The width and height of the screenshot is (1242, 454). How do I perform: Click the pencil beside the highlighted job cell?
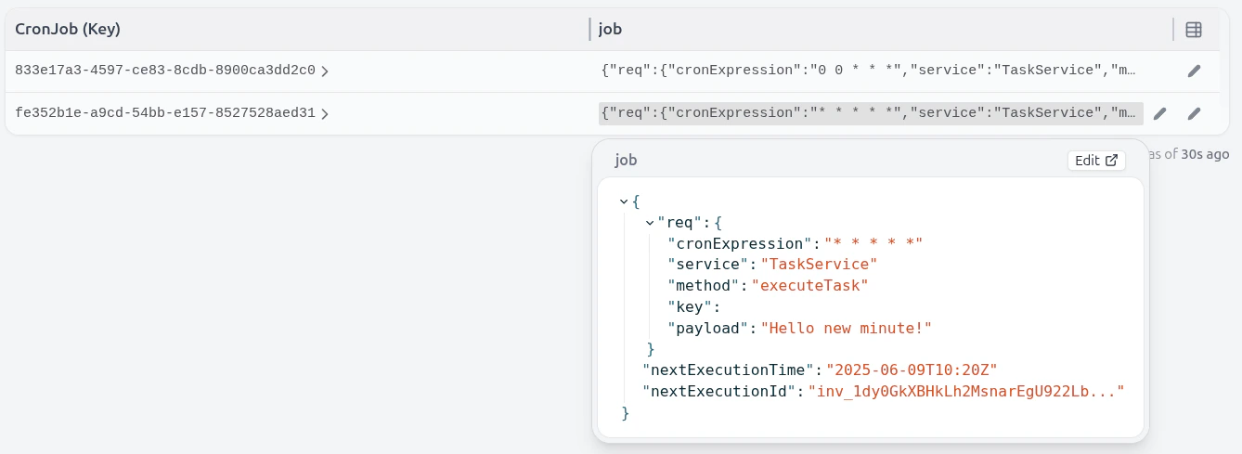[x=1159, y=113]
